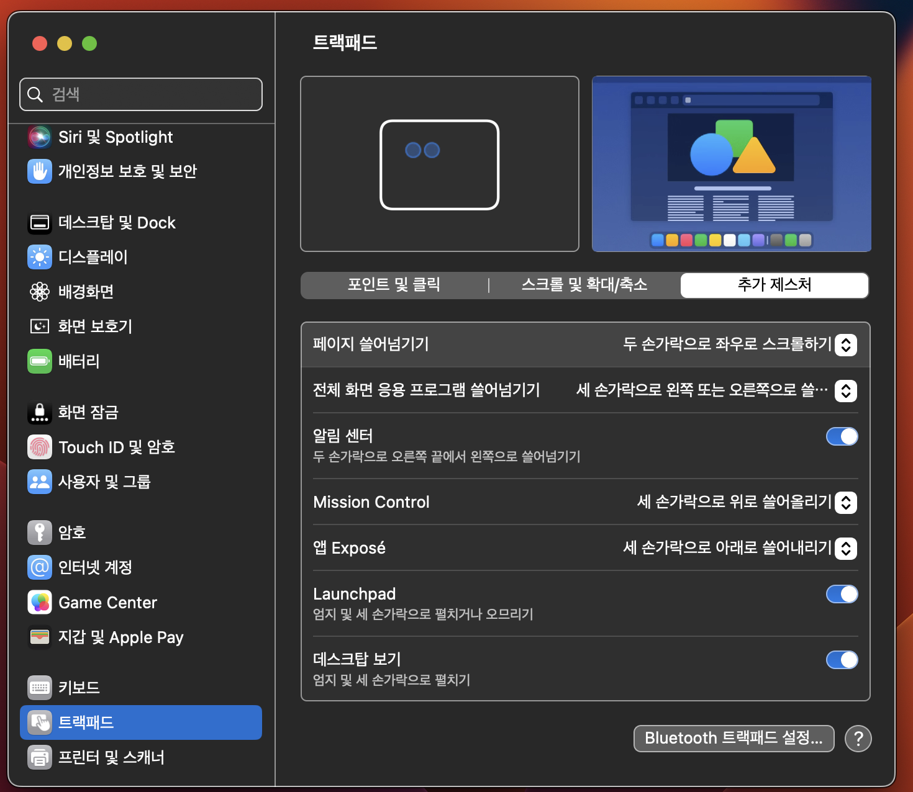Click the 지갑 및 Apple Pay icon
The width and height of the screenshot is (913, 792).
click(40, 637)
